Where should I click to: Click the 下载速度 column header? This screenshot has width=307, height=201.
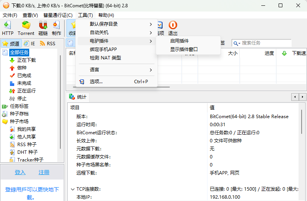pos(292,53)
